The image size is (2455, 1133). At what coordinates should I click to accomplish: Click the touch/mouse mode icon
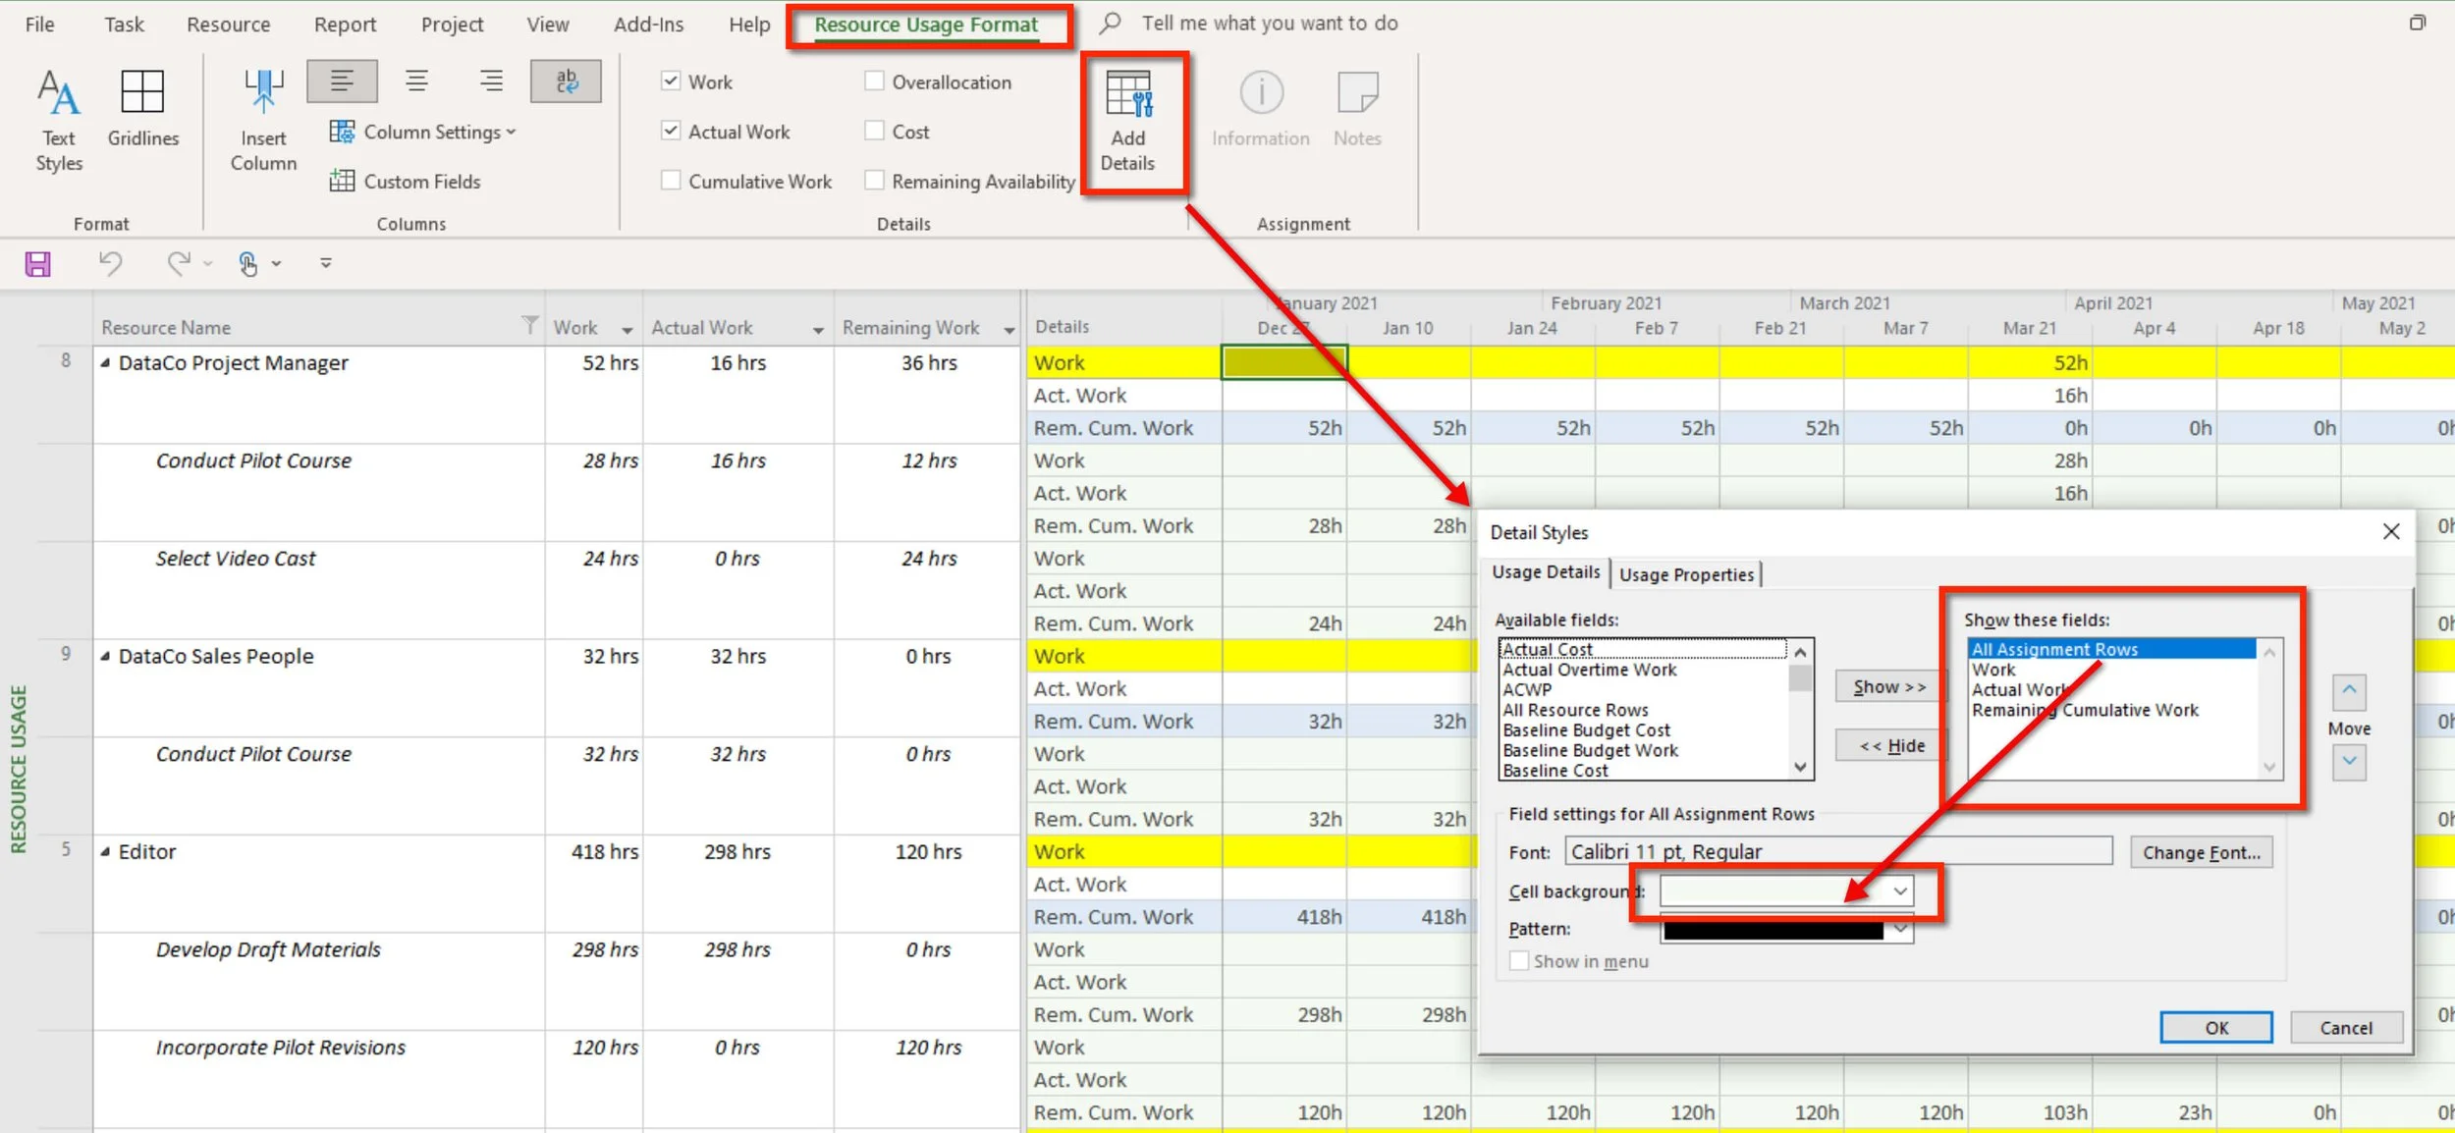248,263
